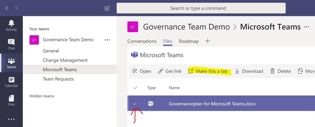
Task: Select the Microsoft Teams channel
Action: [70, 69]
